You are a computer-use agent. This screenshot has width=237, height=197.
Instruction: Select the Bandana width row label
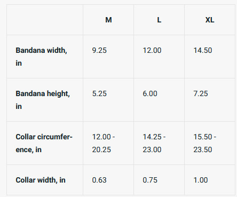tap(41, 57)
